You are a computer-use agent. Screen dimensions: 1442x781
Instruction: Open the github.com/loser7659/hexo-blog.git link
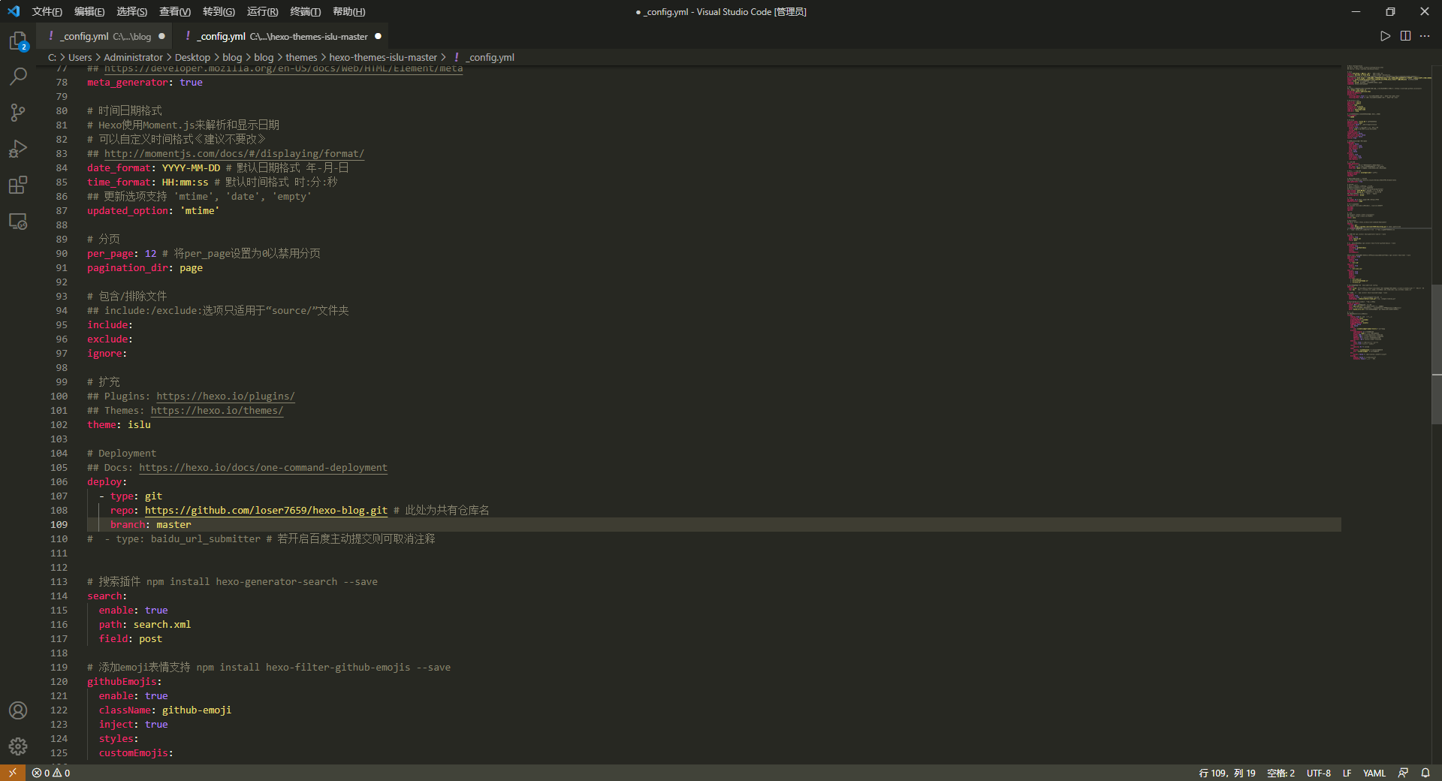pyautogui.click(x=266, y=511)
